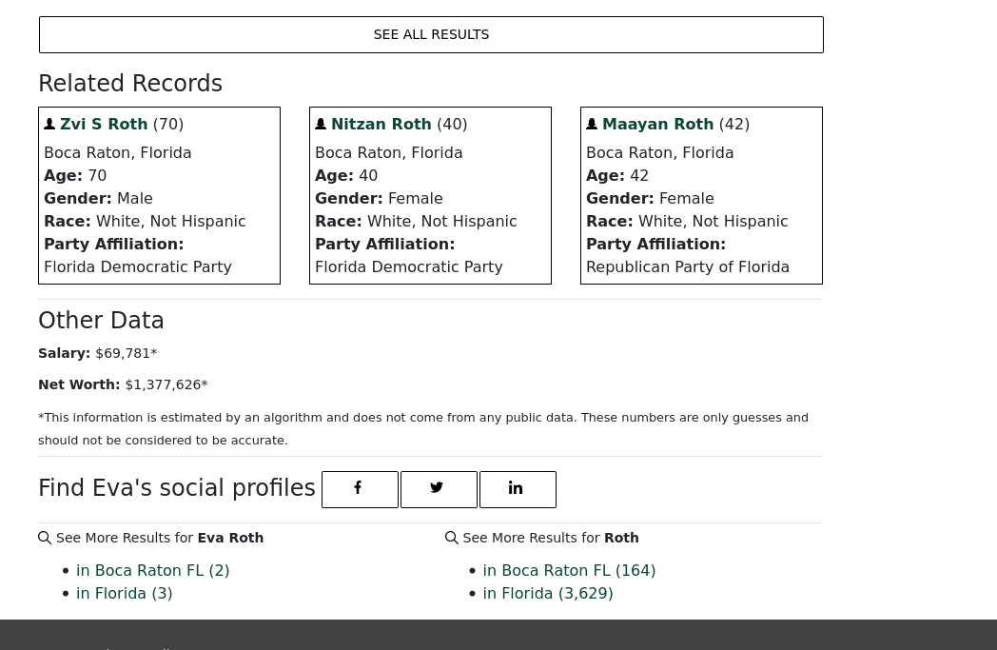Click person icon beside Nitzan Roth
The image size is (997, 650).
321,124
